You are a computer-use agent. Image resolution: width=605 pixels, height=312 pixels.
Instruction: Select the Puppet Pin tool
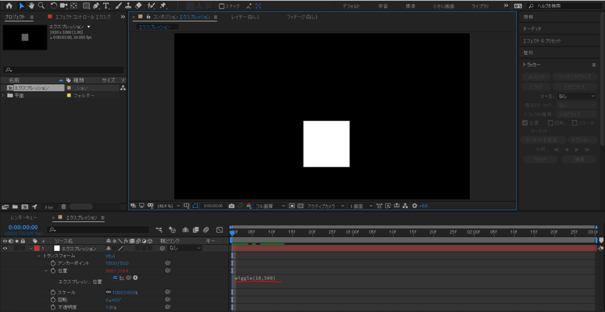coord(163,6)
